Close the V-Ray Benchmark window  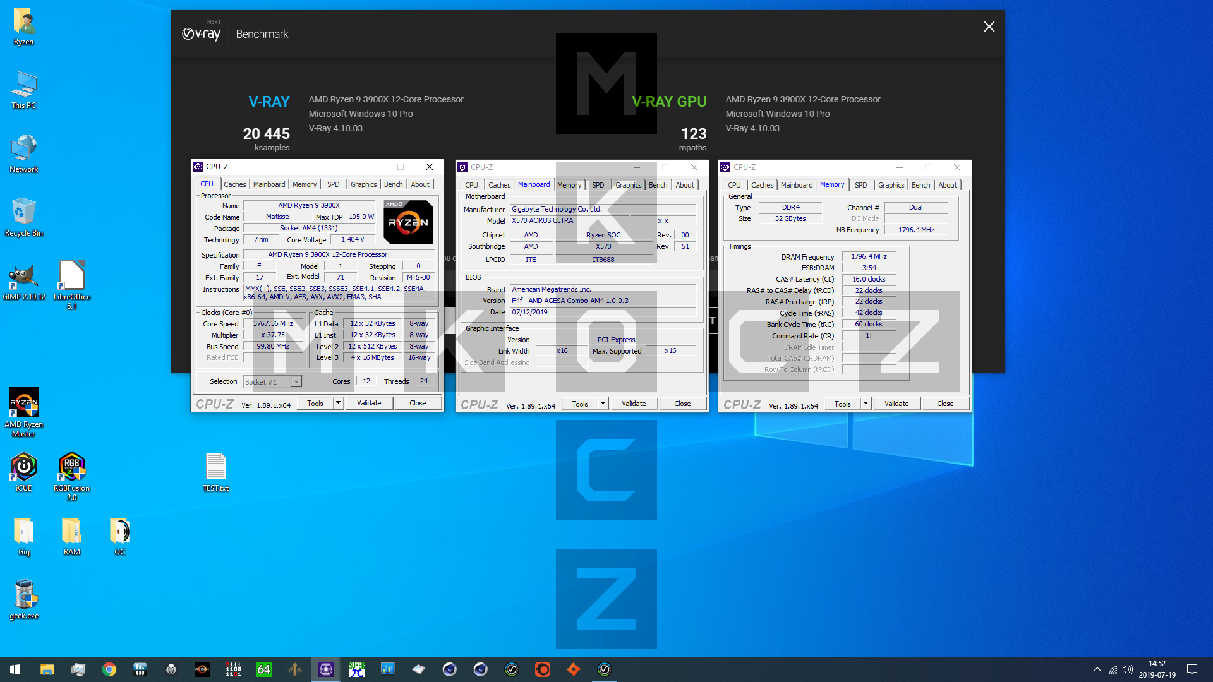tap(989, 27)
